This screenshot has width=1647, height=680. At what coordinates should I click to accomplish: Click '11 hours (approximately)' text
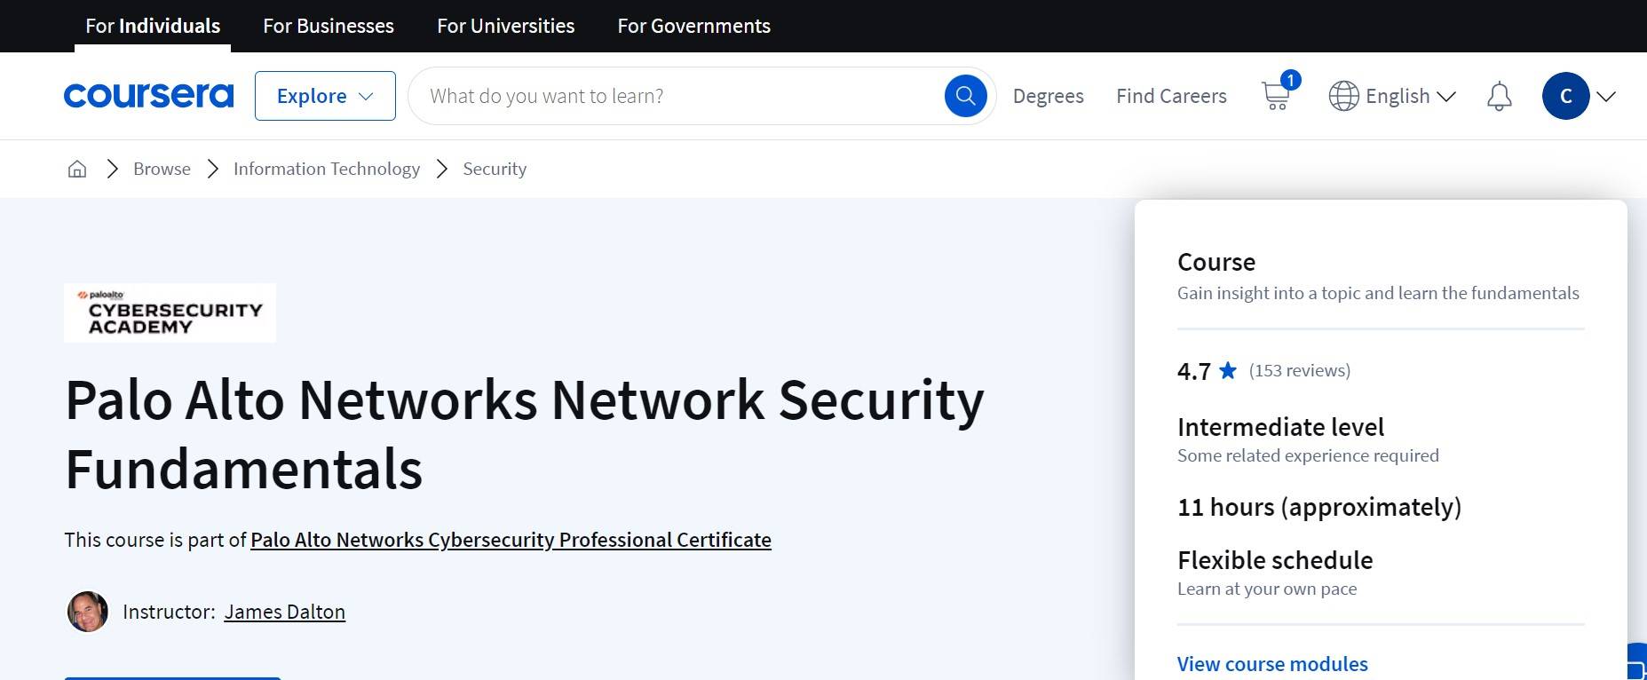pos(1319,507)
